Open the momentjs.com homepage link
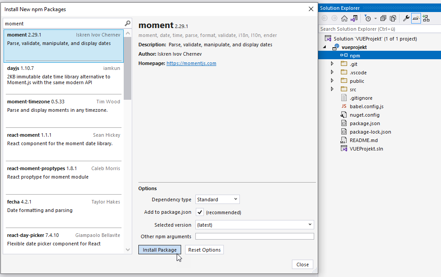 coord(191,63)
